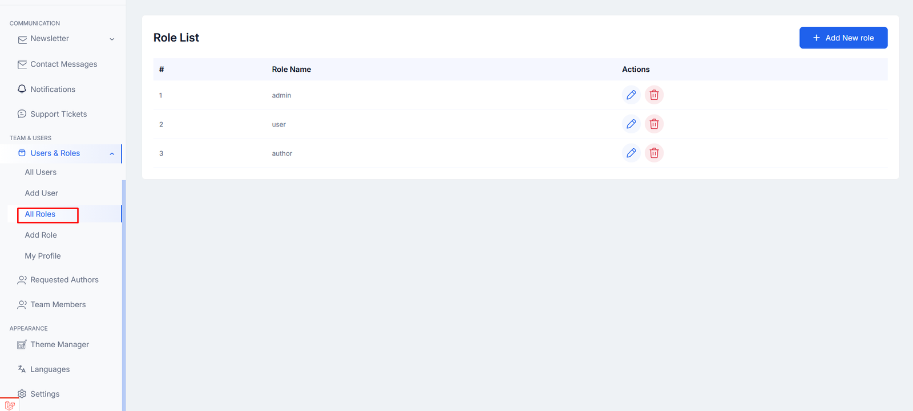Click the Settings gear icon
The width and height of the screenshot is (913, 411).
click(22, 394)
